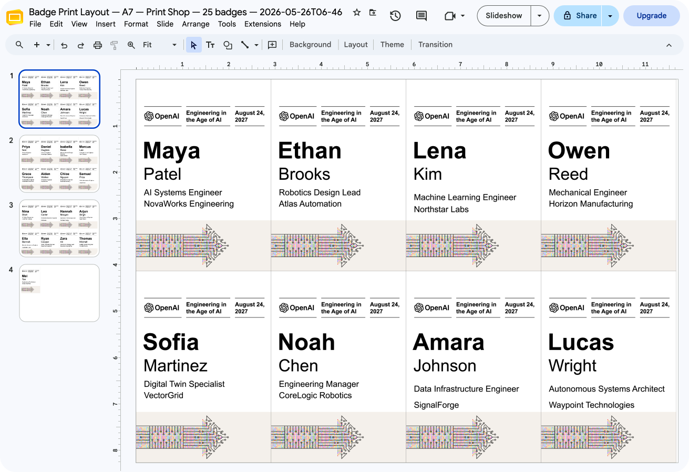
Task: Click the name "Noah" on the slide
Action: click(306, 342)
